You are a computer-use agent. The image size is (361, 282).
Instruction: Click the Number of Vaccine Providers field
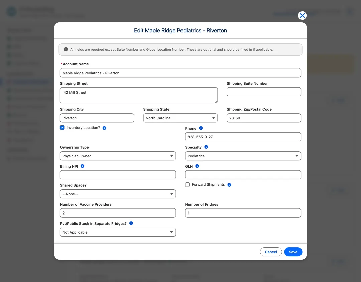118,213
